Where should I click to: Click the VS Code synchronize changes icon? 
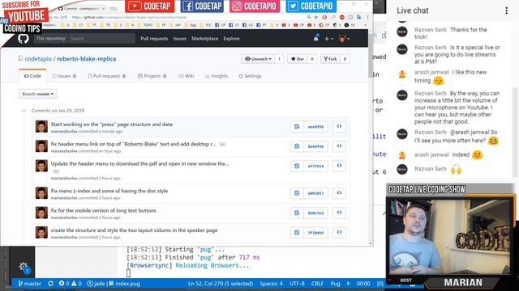(50, 284)
